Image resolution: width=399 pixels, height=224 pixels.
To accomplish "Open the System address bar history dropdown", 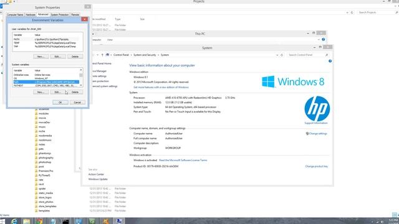I will click(277, 55).
